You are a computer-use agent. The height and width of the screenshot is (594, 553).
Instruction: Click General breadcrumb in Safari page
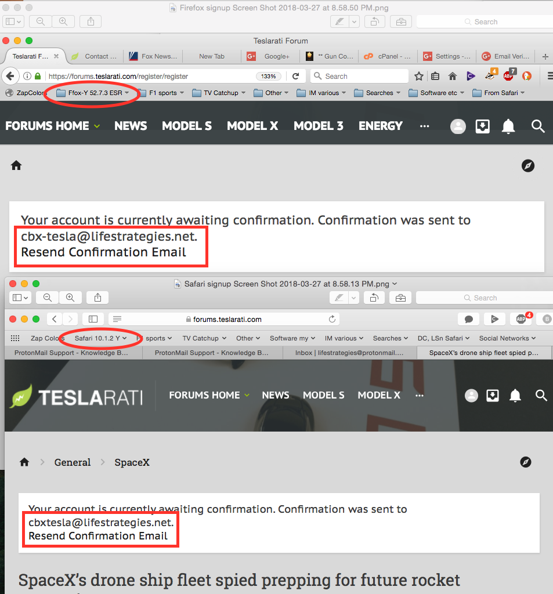73,462
